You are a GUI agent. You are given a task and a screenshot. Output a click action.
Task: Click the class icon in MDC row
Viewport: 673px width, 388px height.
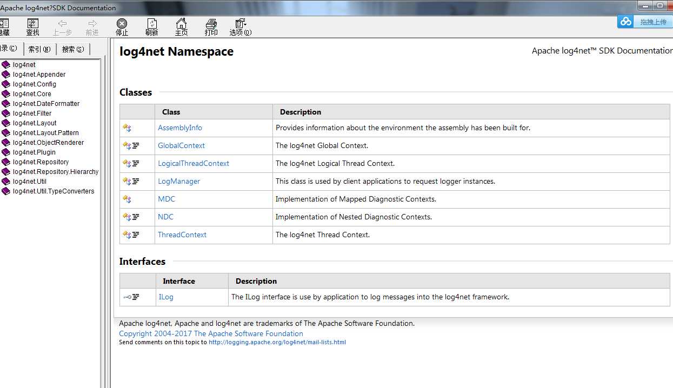[x=127, y=199]
